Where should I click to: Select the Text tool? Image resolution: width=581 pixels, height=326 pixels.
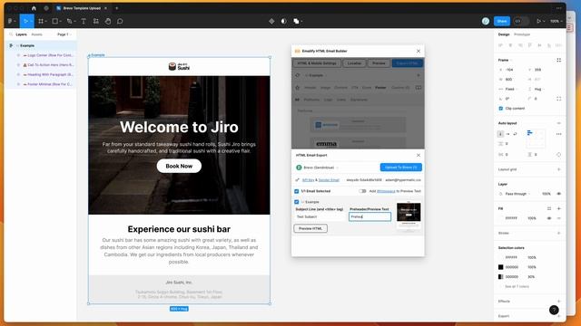point(84,21)
